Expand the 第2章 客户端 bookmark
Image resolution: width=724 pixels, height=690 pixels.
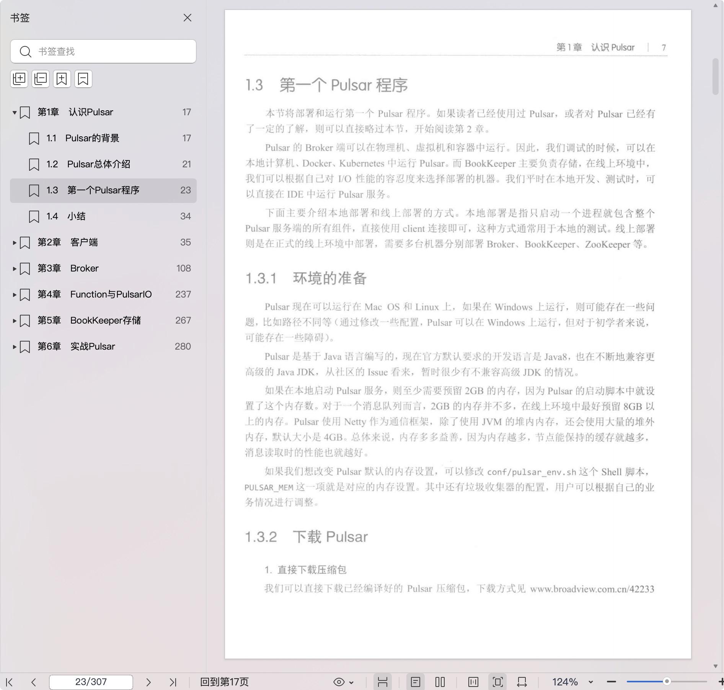tap(14, 242)
